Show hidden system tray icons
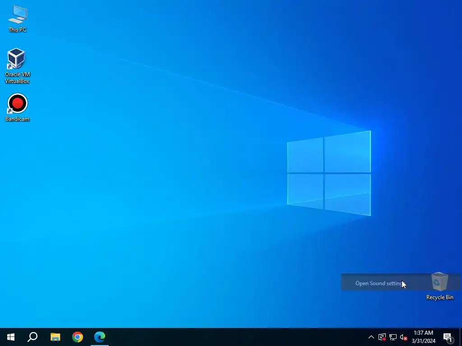The width and height of the screenshot is (462, 346). pos(371,337)
